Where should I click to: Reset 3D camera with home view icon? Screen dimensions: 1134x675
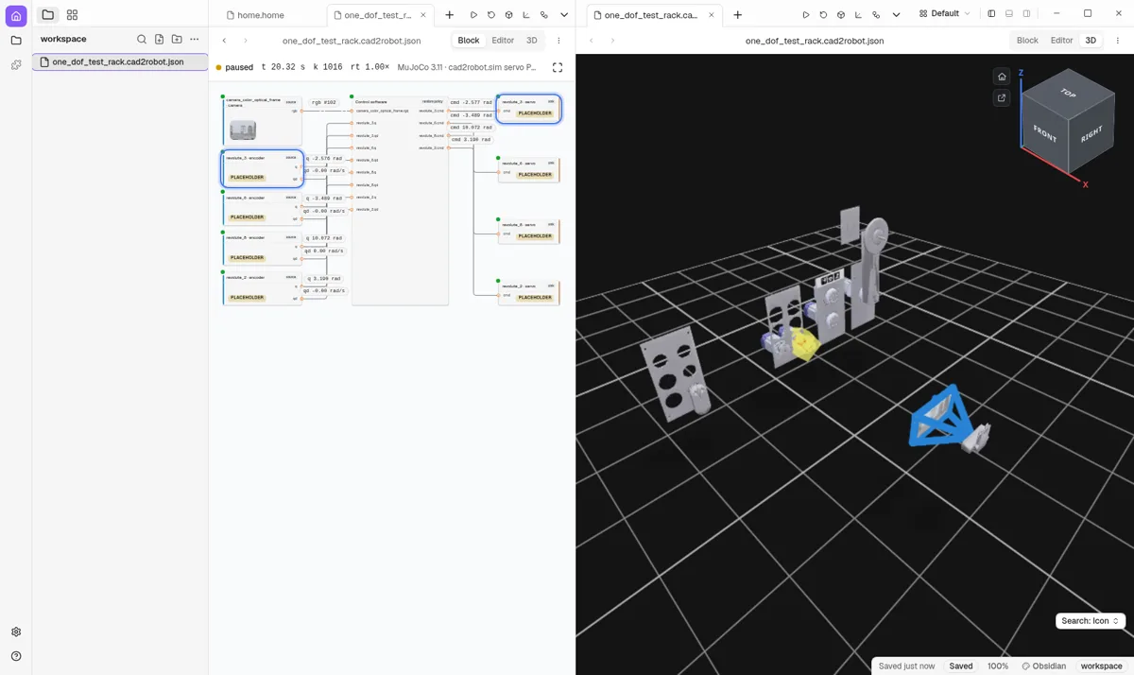1002,77
